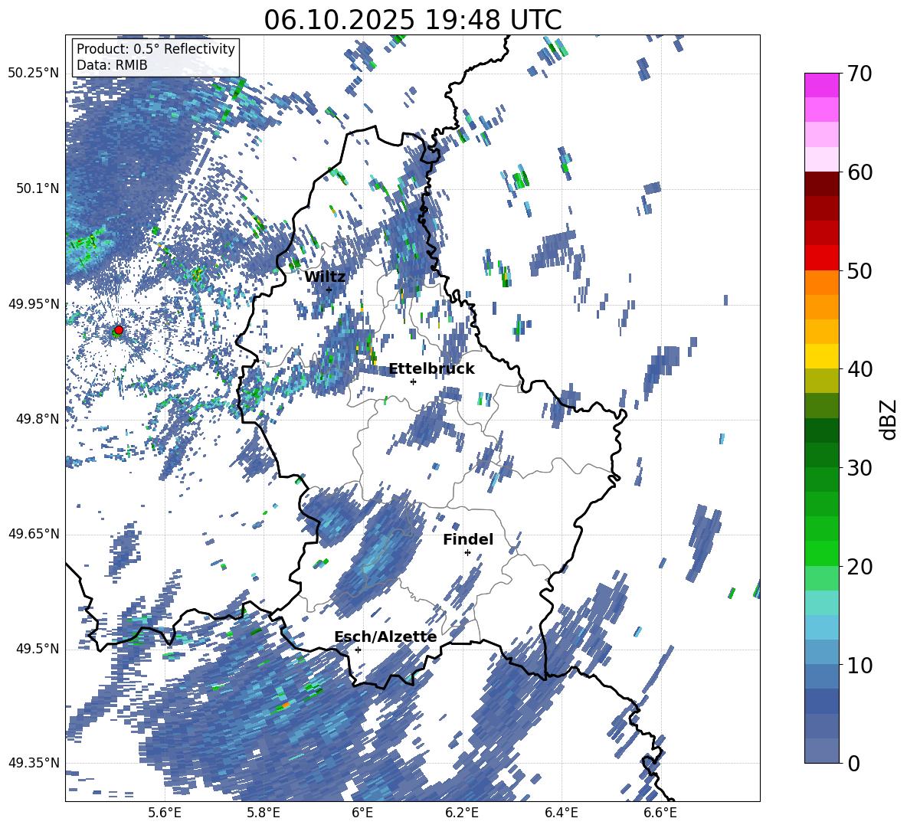907x828 pixels.
Task: Click the 'Wiltz' city label
Action: tap(325, 277)
